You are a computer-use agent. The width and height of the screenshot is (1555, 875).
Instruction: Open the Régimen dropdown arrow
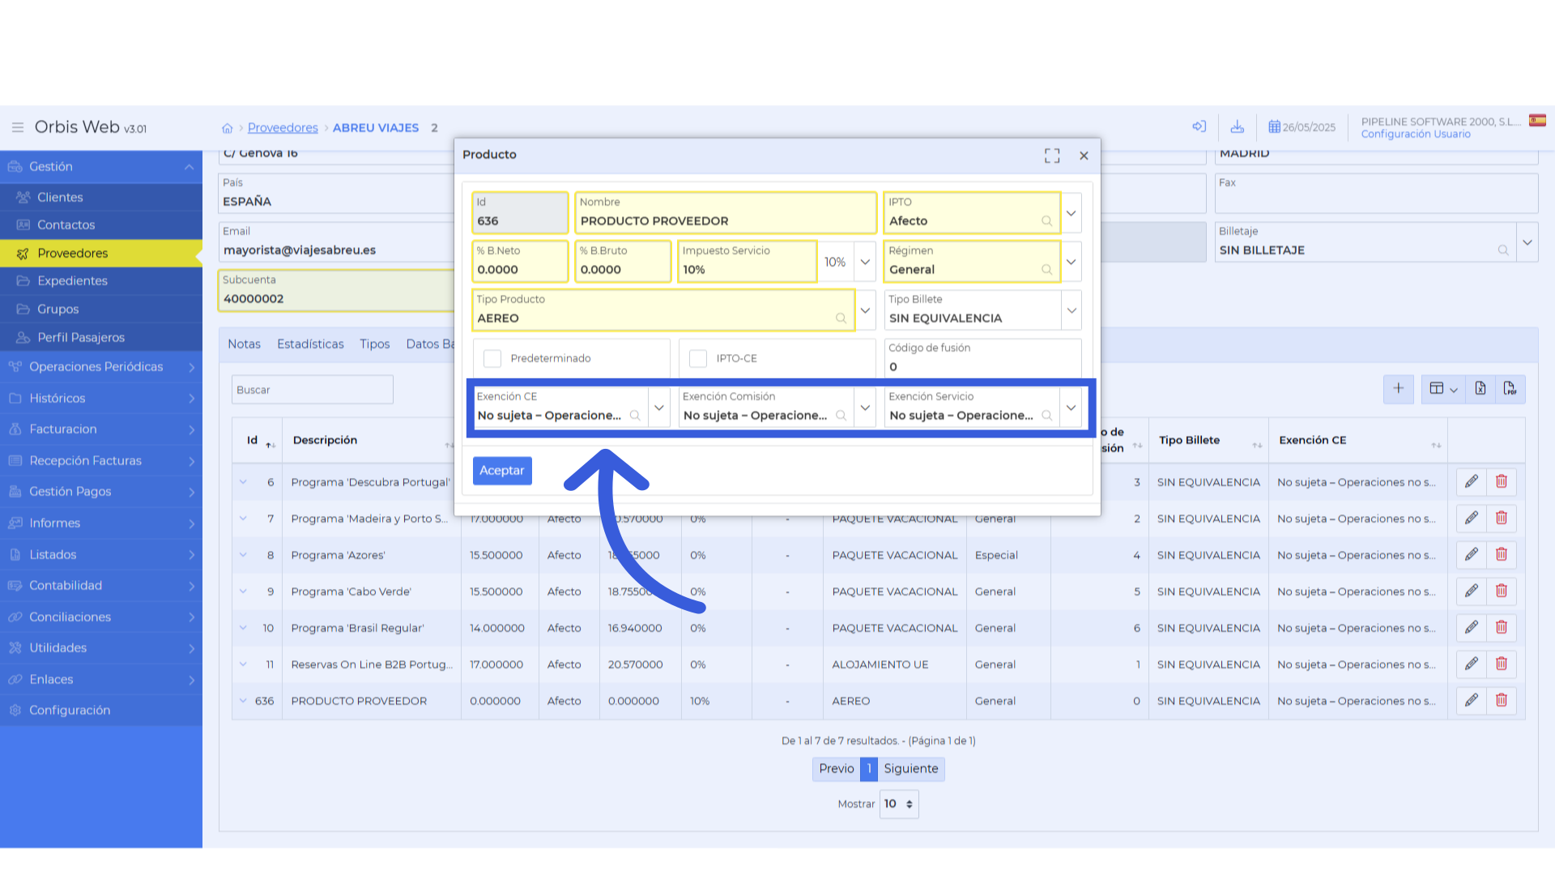pos(1071,262)
